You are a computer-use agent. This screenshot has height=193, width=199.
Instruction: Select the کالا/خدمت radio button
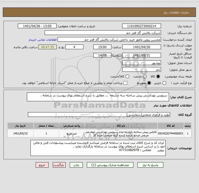(x=127, y=76)
